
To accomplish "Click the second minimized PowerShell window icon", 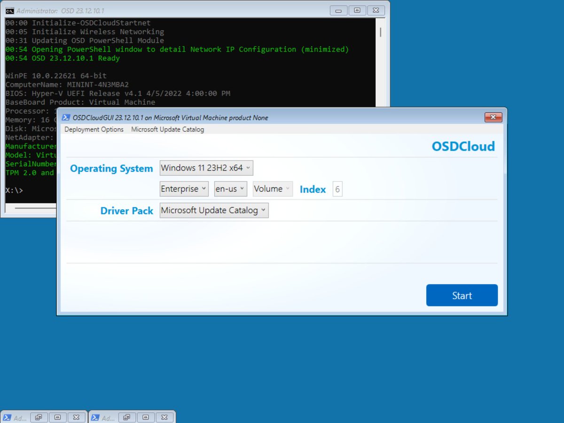I will [x=95, y=417].
